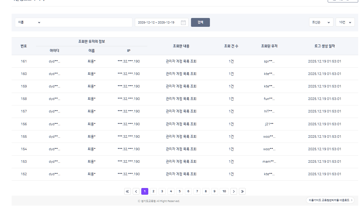Click 이용가이드 교육청관리자용 다운로드 button
This screenshot has height=220, width=364.
(x=330, y=200)
